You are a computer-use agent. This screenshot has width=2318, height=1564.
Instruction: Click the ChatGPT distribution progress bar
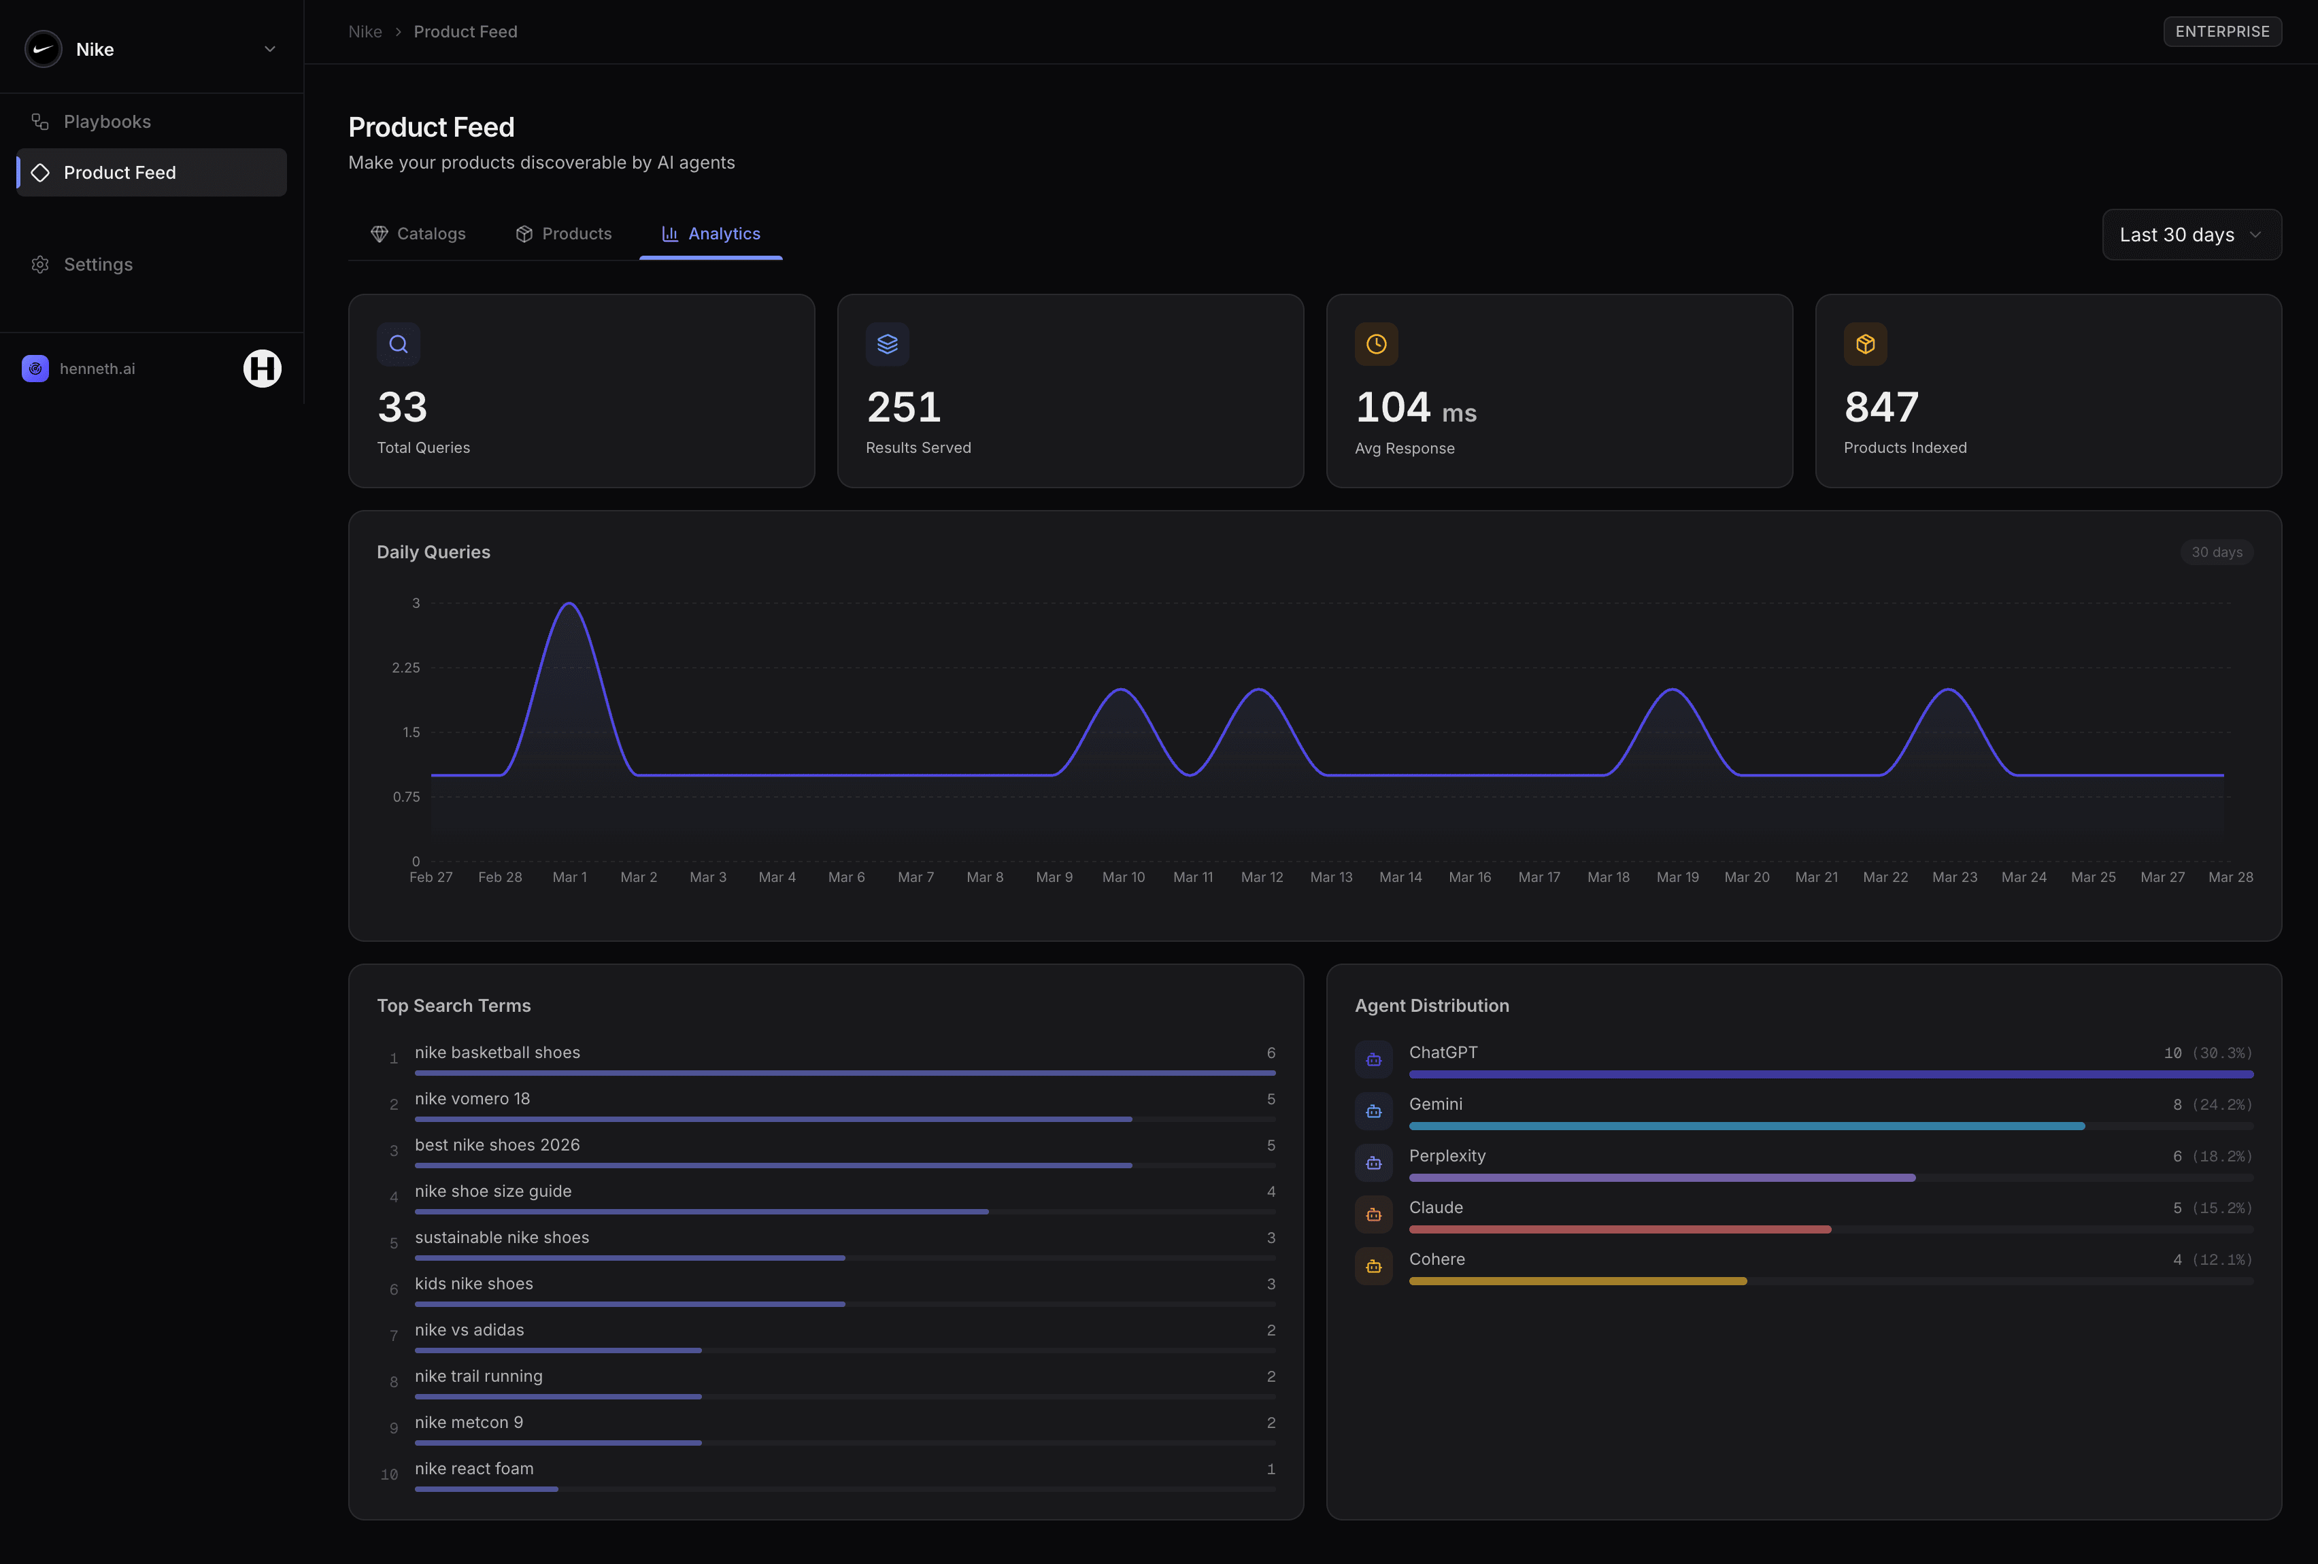pyautogui.click(x=1830, y=1074)
